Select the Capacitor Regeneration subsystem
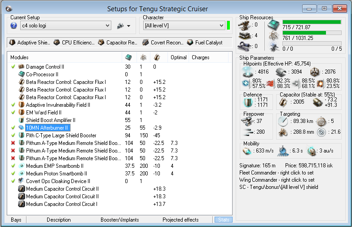This screenshot has width=352, height=227. click(118, 42)
